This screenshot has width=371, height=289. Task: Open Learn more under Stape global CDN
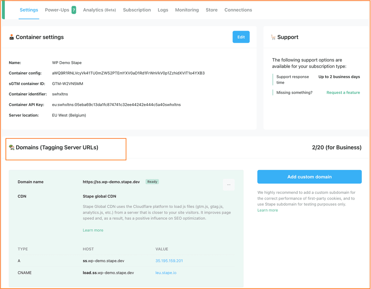tap(93, 230)
